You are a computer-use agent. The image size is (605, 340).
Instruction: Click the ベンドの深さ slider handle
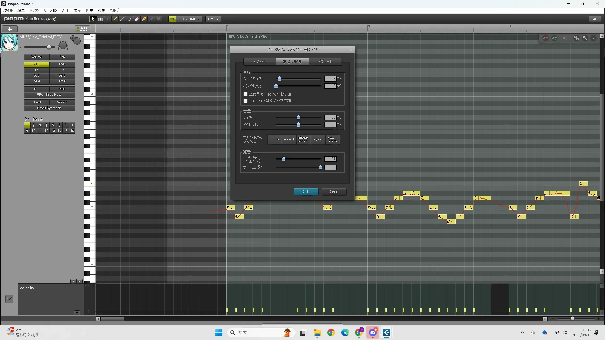tap(279, 79)
